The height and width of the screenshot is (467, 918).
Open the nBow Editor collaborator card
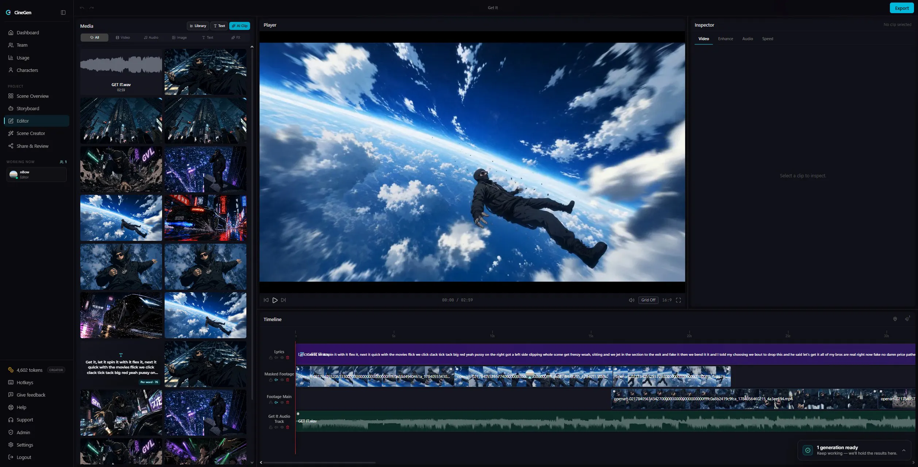point(37,174)
